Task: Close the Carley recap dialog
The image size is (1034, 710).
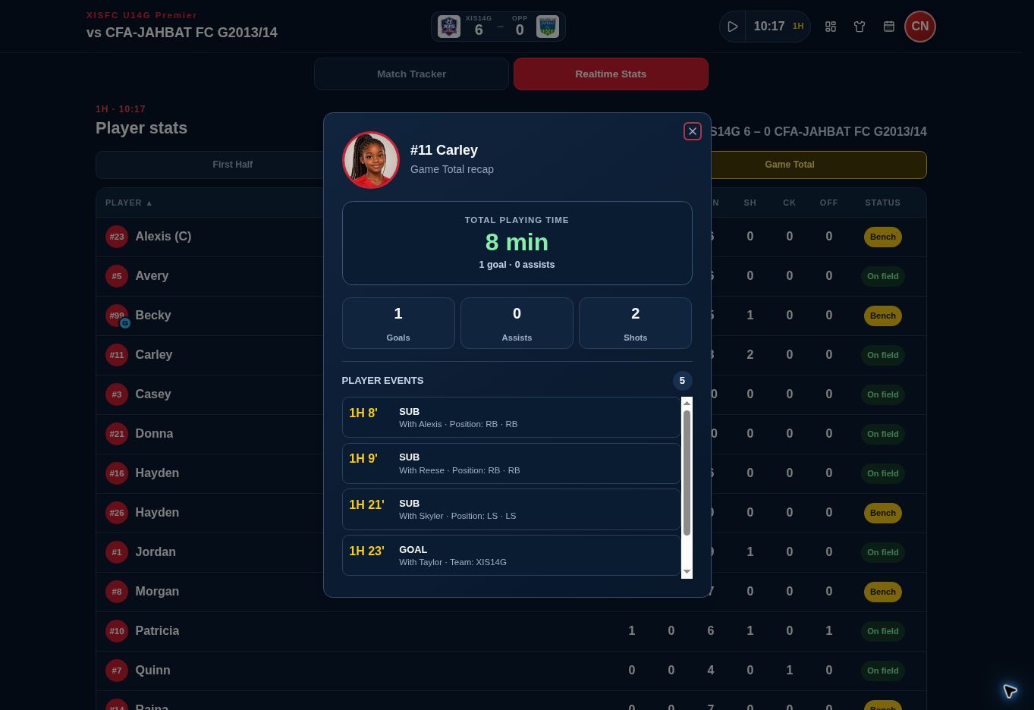Action: pyautogui.click(x=692, y=131)
